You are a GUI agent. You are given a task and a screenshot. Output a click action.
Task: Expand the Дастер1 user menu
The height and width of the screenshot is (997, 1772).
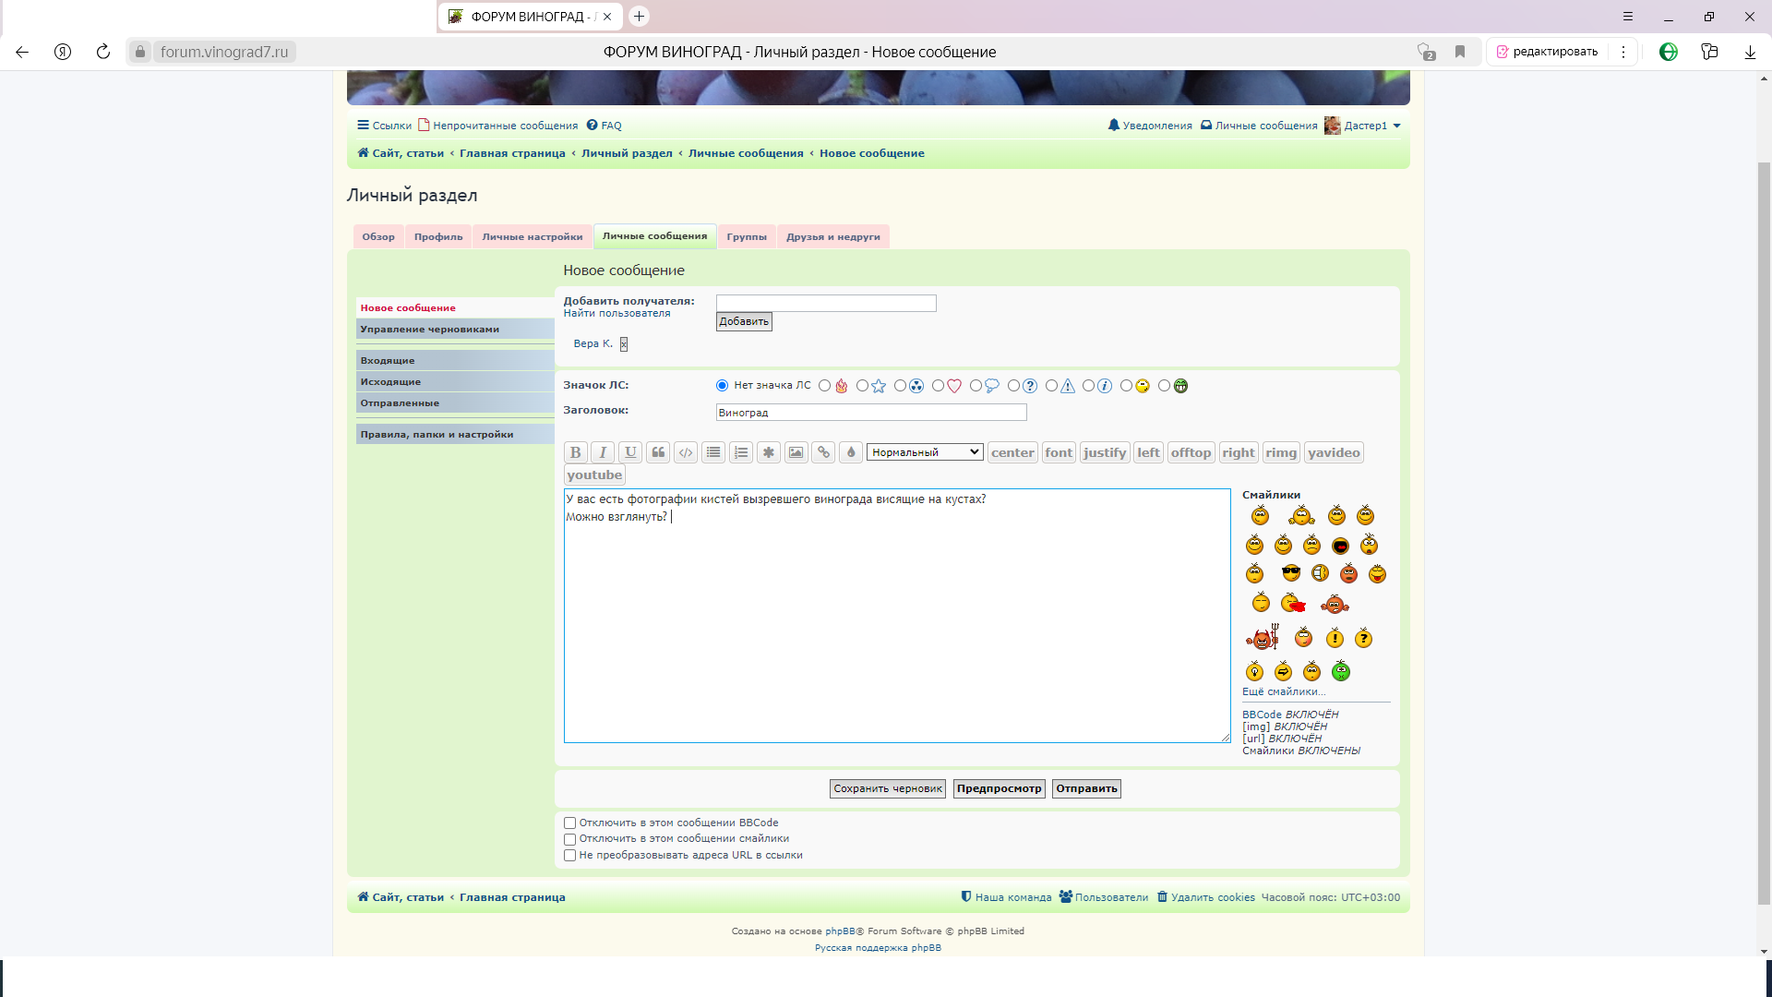(x=1365, y=126)
